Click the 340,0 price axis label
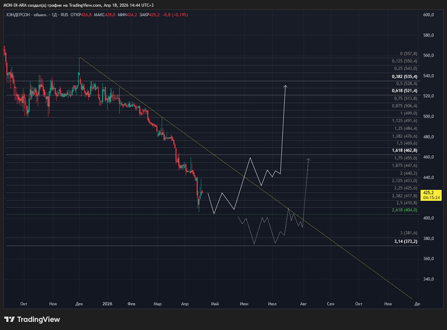This screenshot has height=330, width=447. (x=429, y=279)
